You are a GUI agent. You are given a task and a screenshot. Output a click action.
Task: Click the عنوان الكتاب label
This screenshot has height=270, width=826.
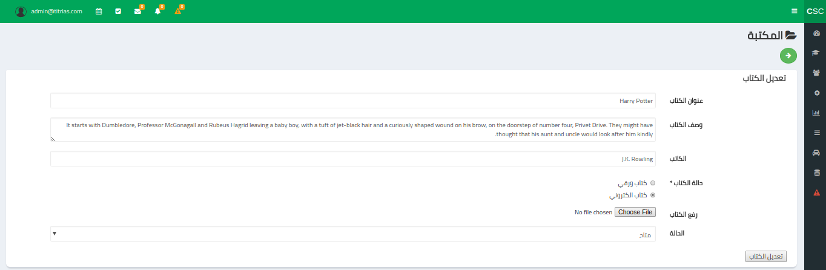pos(686,100)
